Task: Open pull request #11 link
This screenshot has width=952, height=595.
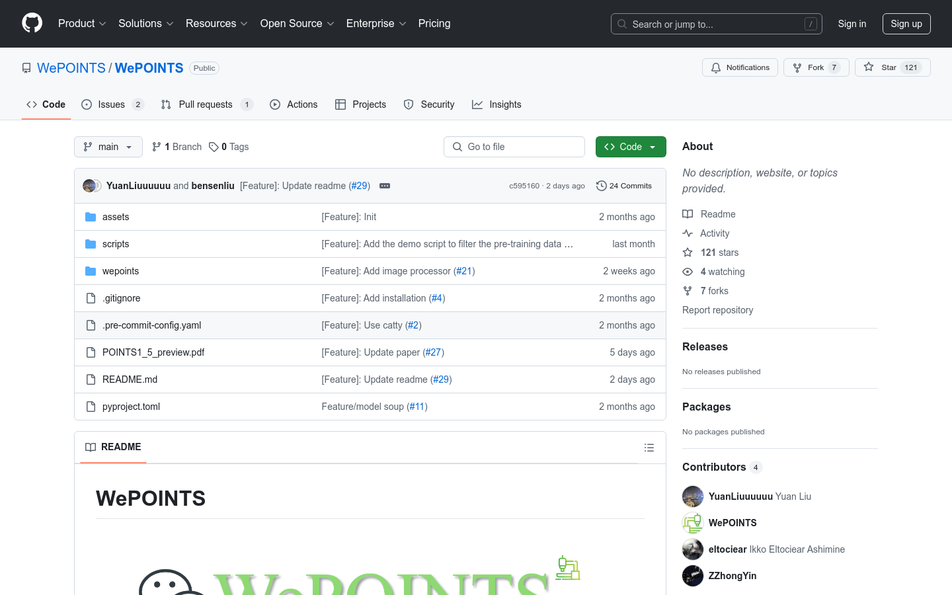Action: [x=417, y=407]
